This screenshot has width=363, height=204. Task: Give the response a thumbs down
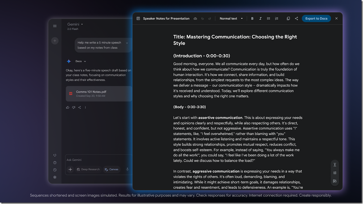click(73, 107)
